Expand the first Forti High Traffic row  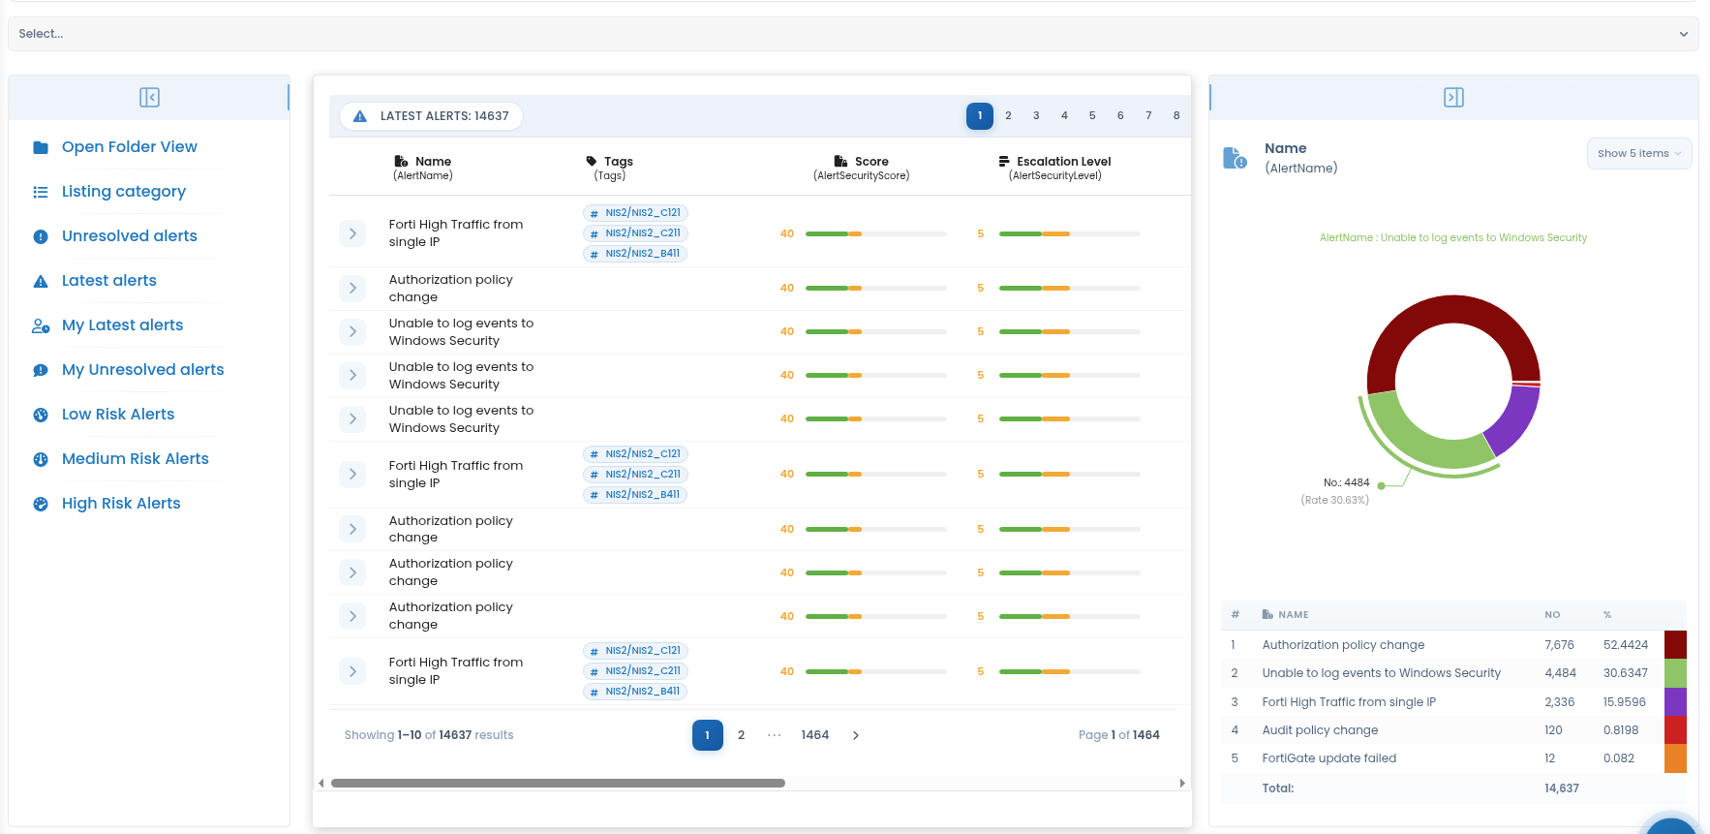[352, 233]
